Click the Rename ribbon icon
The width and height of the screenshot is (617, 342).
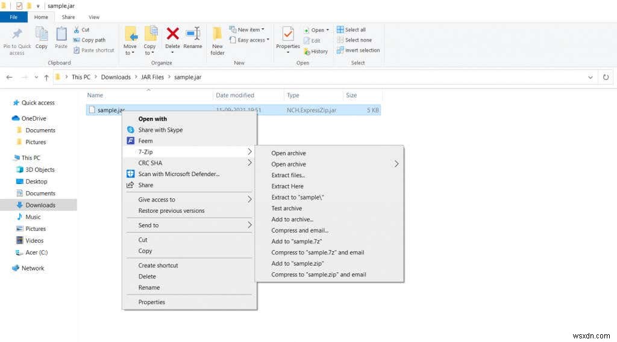coord(193,34)
